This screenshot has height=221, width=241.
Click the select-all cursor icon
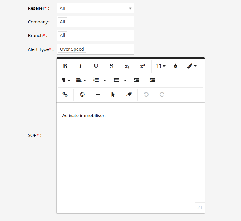pos(113,95)
